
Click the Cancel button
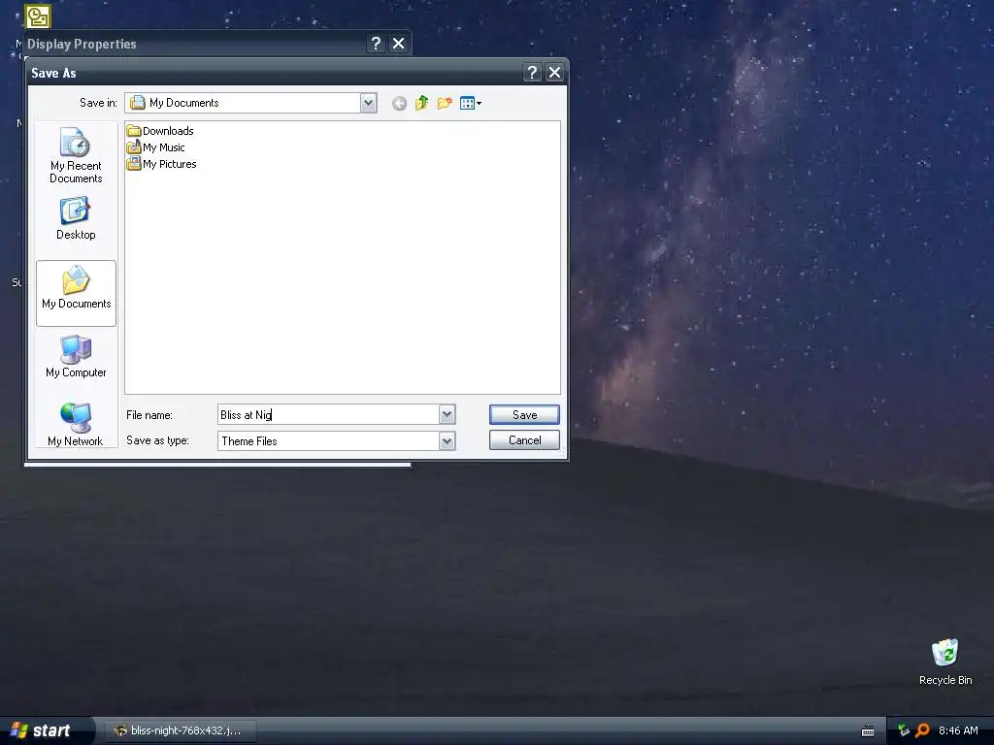[x=524, y=440]
